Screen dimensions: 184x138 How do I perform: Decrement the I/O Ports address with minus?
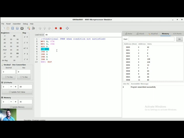point(11,87)
